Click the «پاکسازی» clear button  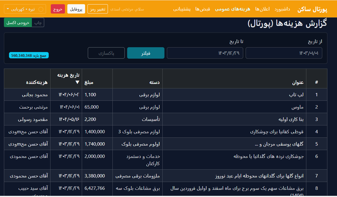tap(106, 53)
